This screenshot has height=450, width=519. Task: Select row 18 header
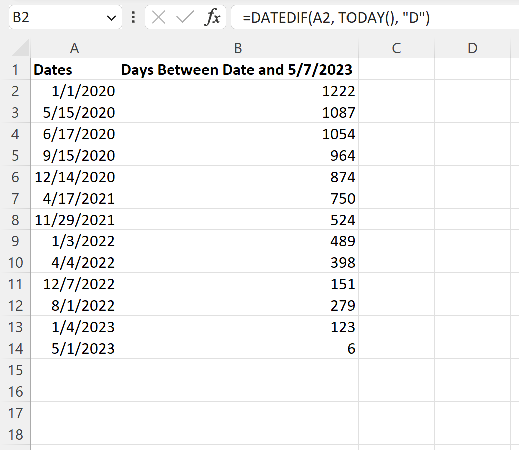click(15, 434)
